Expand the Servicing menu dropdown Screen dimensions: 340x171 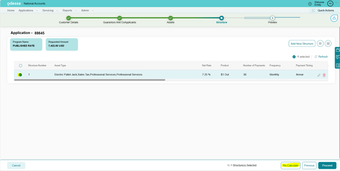pos(50,11)
